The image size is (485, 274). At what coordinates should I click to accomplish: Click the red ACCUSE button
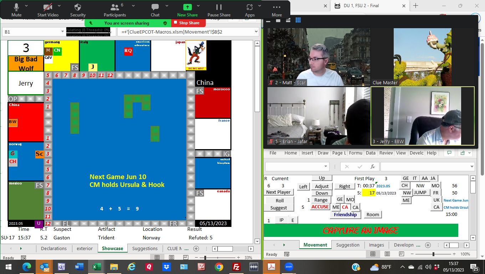pos(320,207)
